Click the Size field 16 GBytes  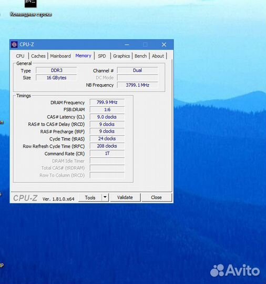pyautogui.click(x=56, y=78)
